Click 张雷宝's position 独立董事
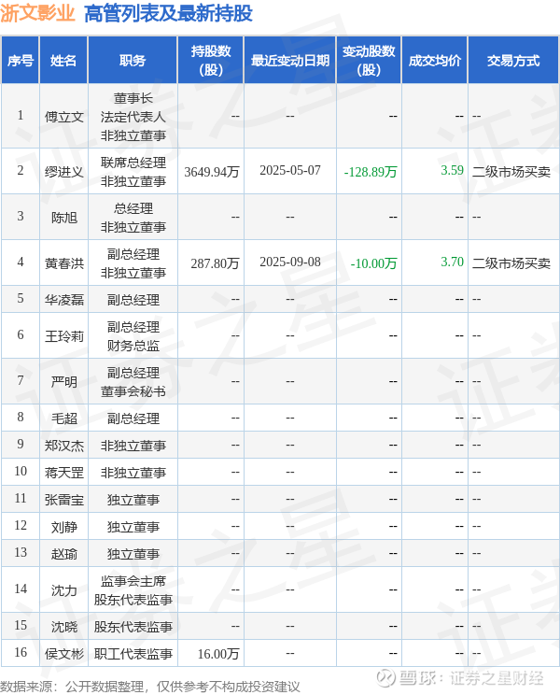The image size is (560, 695). pyautogui.click(x=133, y=500)
